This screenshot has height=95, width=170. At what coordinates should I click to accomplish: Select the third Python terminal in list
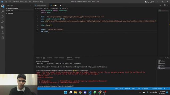pyautogui.click(x=163, y=66)
